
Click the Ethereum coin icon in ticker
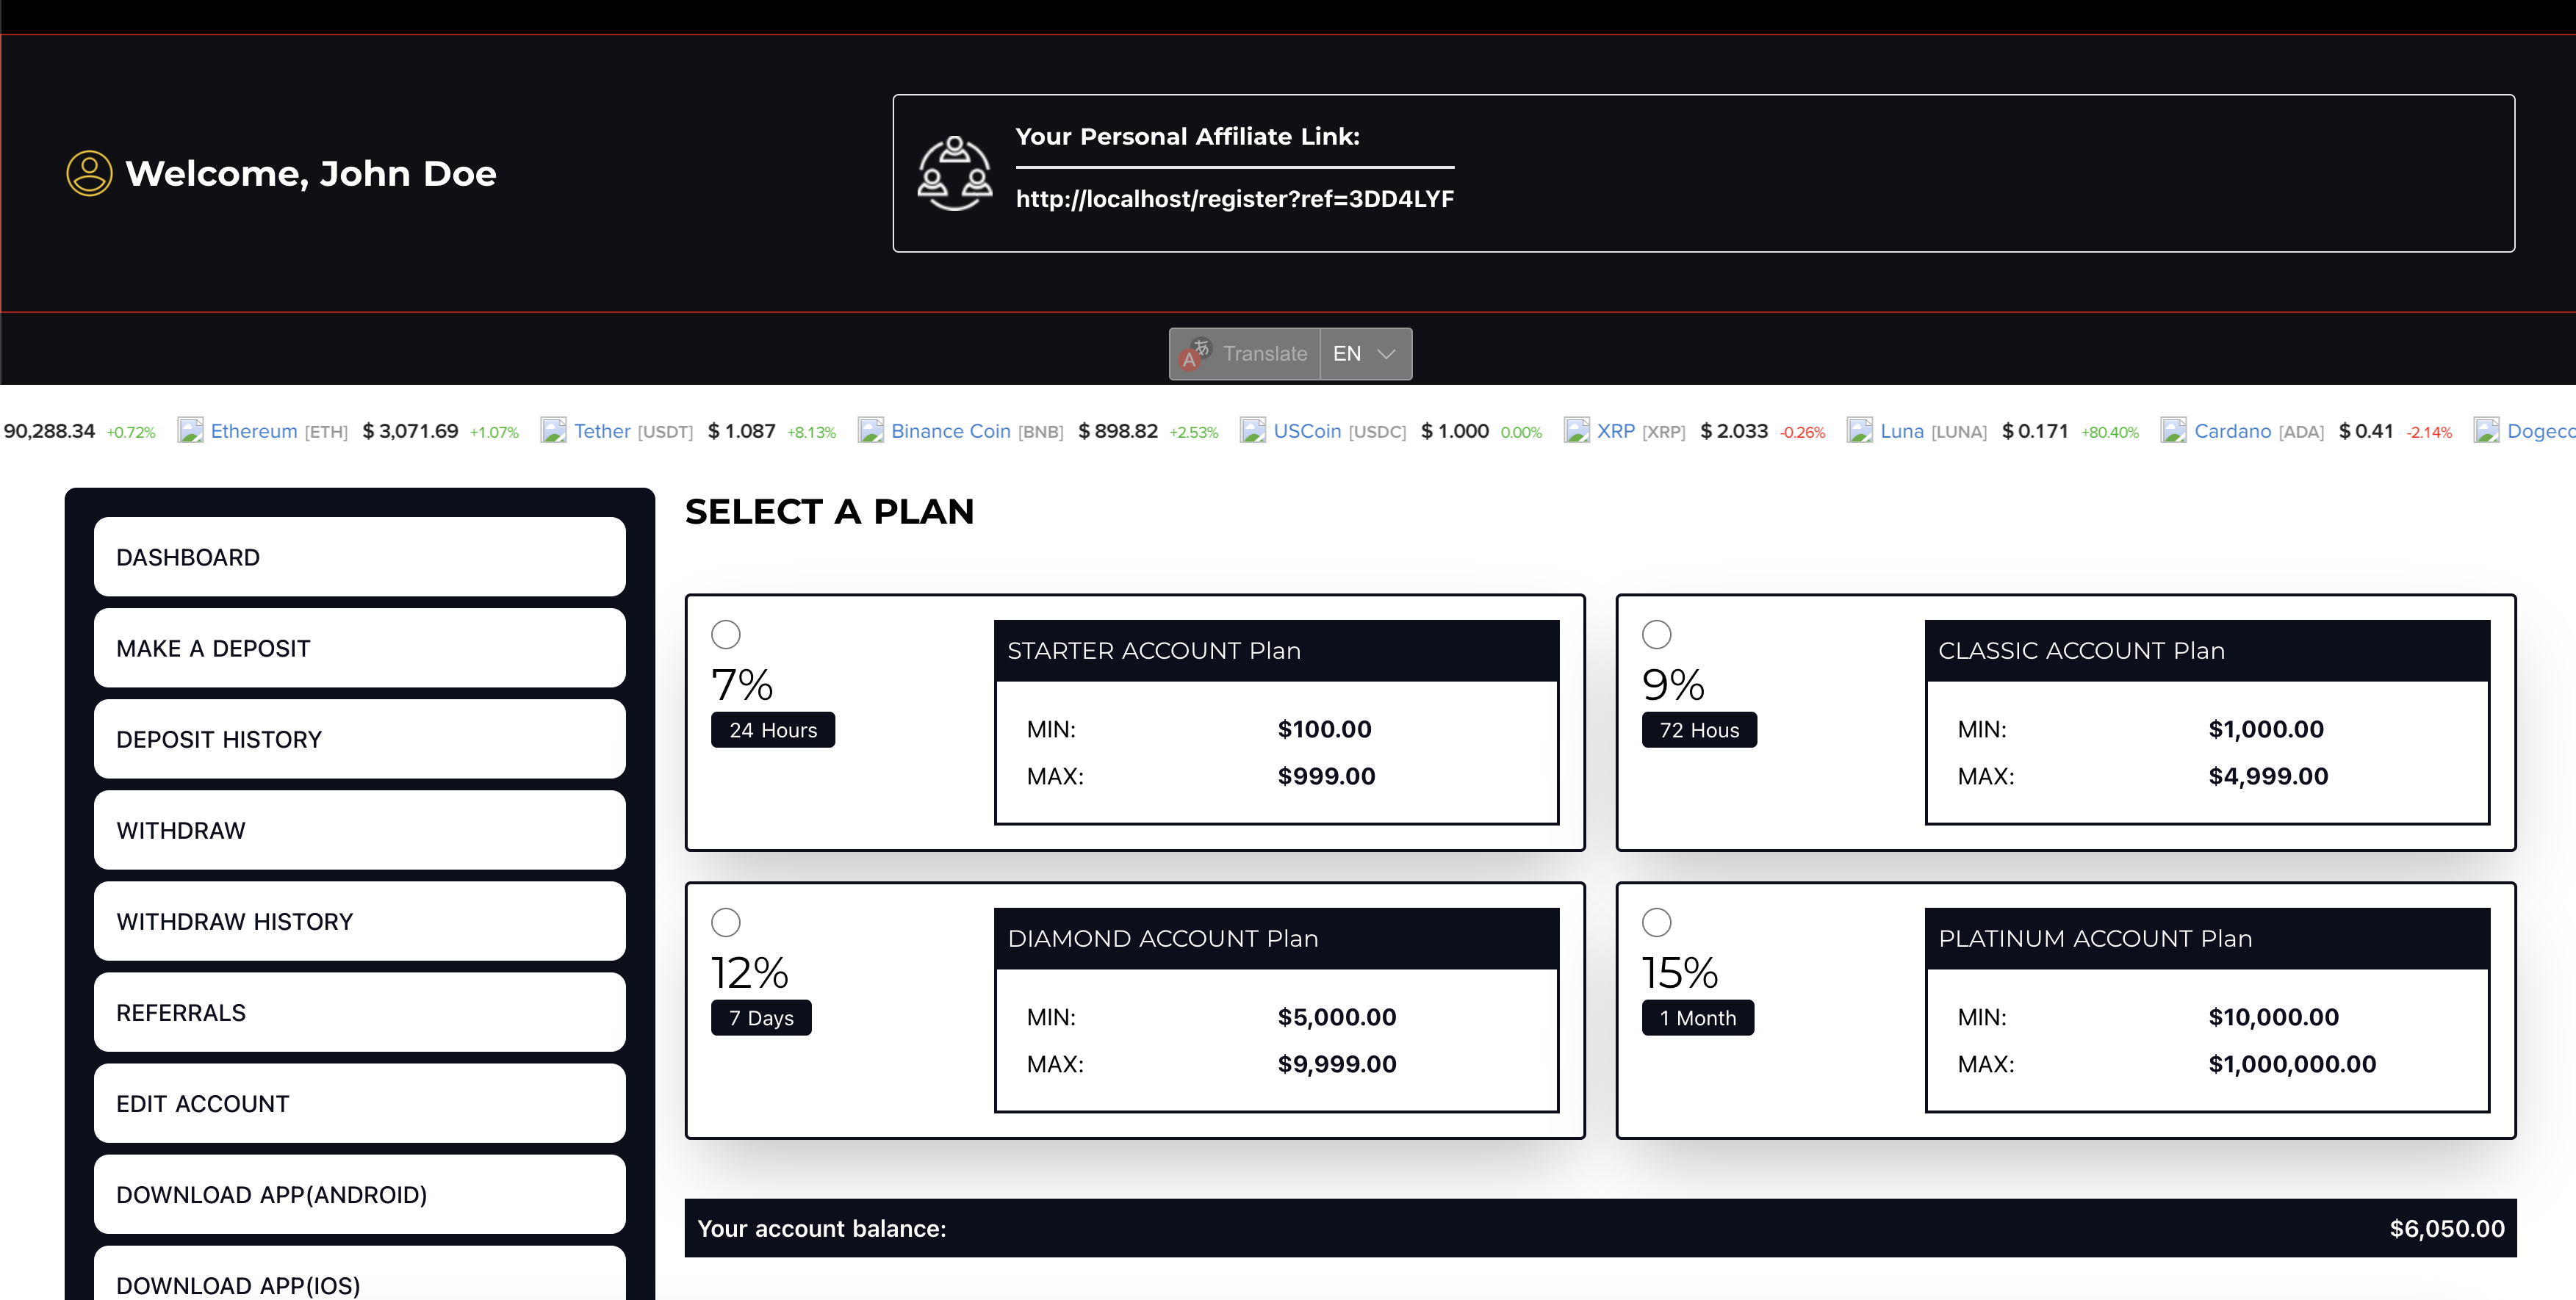tap(190, 431)
